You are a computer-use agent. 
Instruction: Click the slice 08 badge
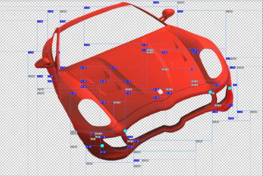point(49,11)
